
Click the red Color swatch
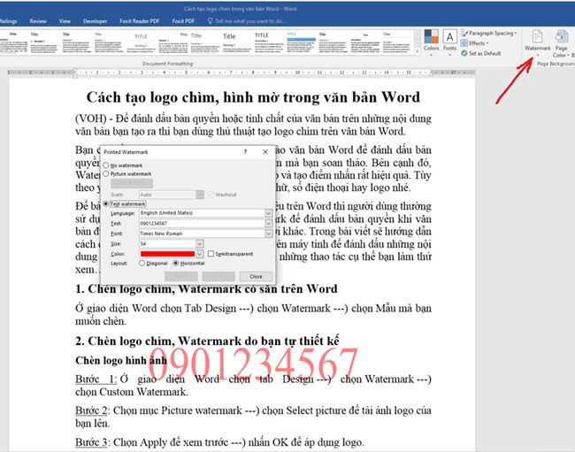tap(167, 254)
